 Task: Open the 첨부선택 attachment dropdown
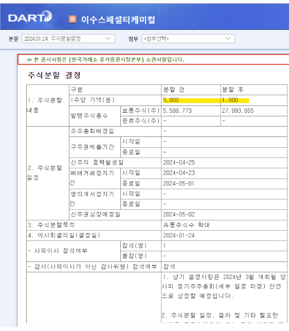pyautogui.click(x=188, y=39)
